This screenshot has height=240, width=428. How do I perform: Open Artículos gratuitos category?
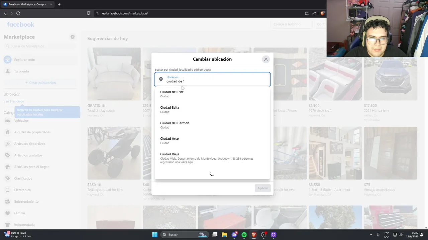40,155
